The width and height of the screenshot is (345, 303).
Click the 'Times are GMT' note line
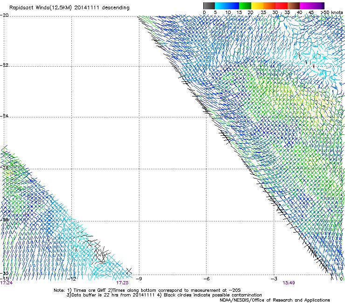(147, 290)
